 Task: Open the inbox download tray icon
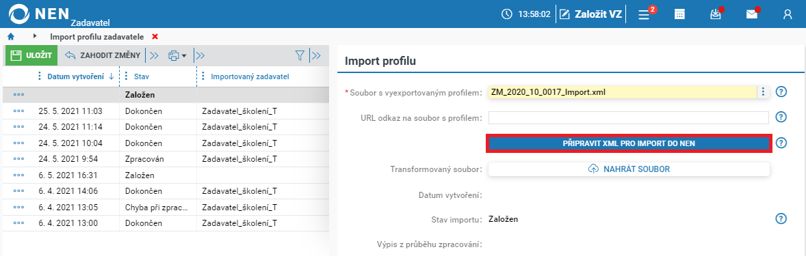click(716, 14)
